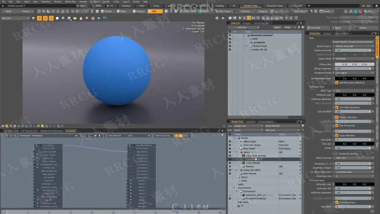Screen dimensions: 380x214
Task: Click the 'En' button in V-Ray toolbar
Action: click(253, 18)
